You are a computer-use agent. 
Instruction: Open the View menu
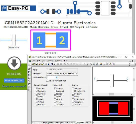click(44, 61)
